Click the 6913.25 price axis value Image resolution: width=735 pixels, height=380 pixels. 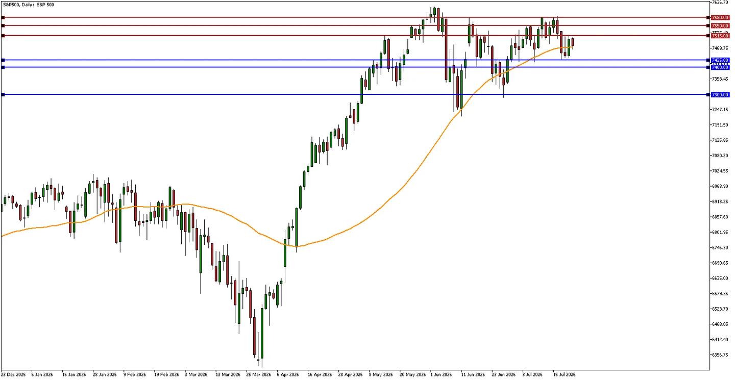720,201
